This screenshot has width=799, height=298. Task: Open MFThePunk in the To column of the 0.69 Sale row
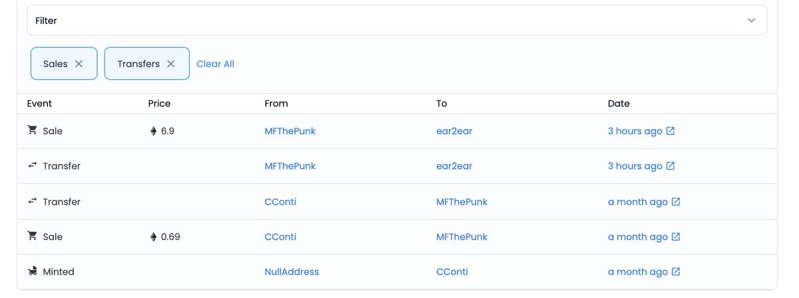pyautogui.click(x=462, y=237)
